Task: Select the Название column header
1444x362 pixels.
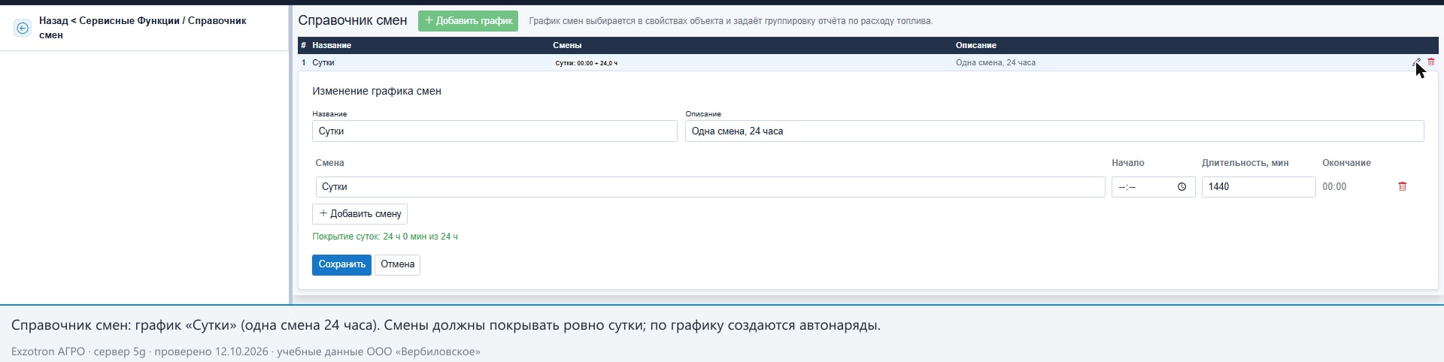Action: pos(332,45)
